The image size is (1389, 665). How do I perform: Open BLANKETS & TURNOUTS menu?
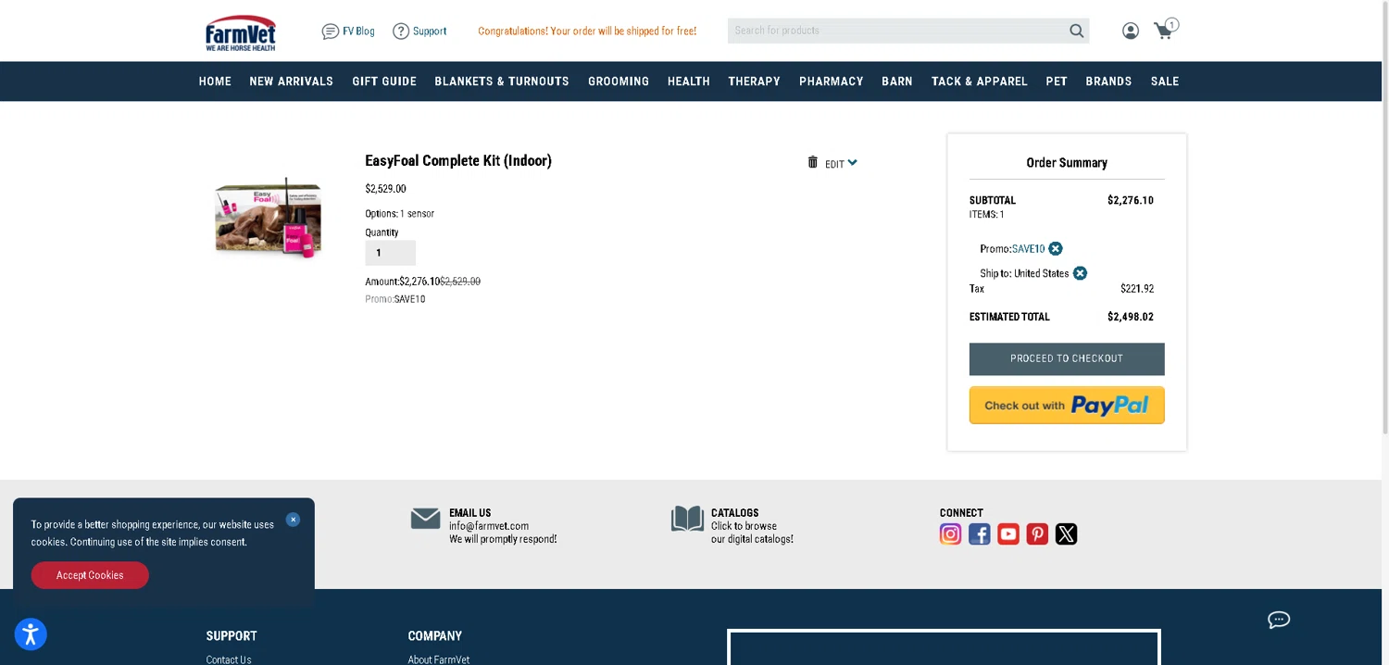coord(502,82)
